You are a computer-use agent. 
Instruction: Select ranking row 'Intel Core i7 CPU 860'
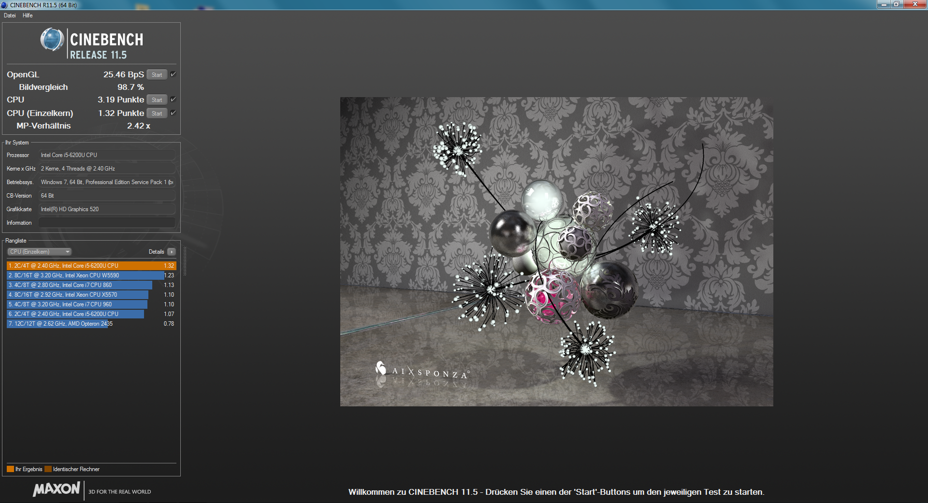pyautogui.click(x=91, y=285)
